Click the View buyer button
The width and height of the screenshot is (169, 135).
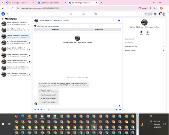coord(55,29)
